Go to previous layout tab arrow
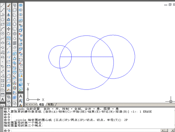The image size is (175, 132). [29, 104]
